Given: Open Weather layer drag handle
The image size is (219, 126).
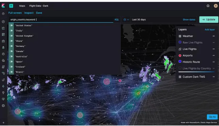Looking at the screenshot, I should click(214, 36).
